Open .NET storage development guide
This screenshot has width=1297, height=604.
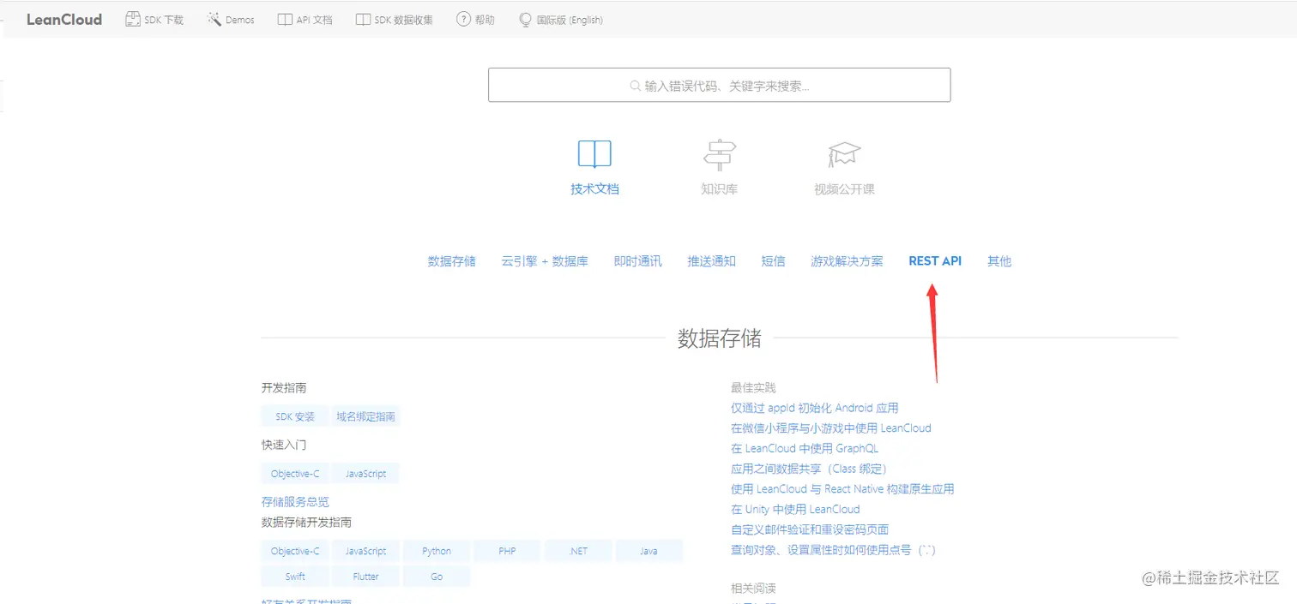pos(578,551)
